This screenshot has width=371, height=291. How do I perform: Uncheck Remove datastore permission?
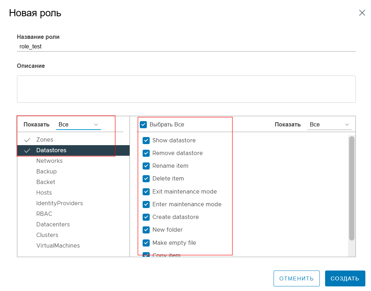146,153
